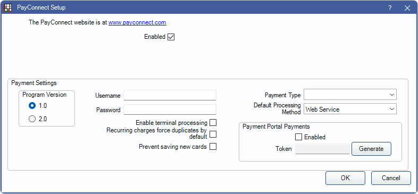Confirm settings with the OK button
Screen dimensions: 418x194
coord(345,178)
